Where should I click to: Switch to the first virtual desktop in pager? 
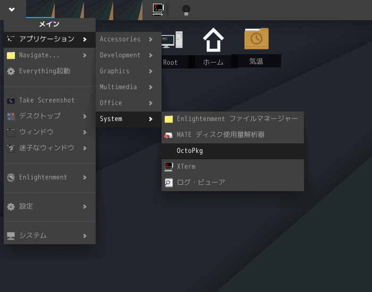tap(40, 9)
